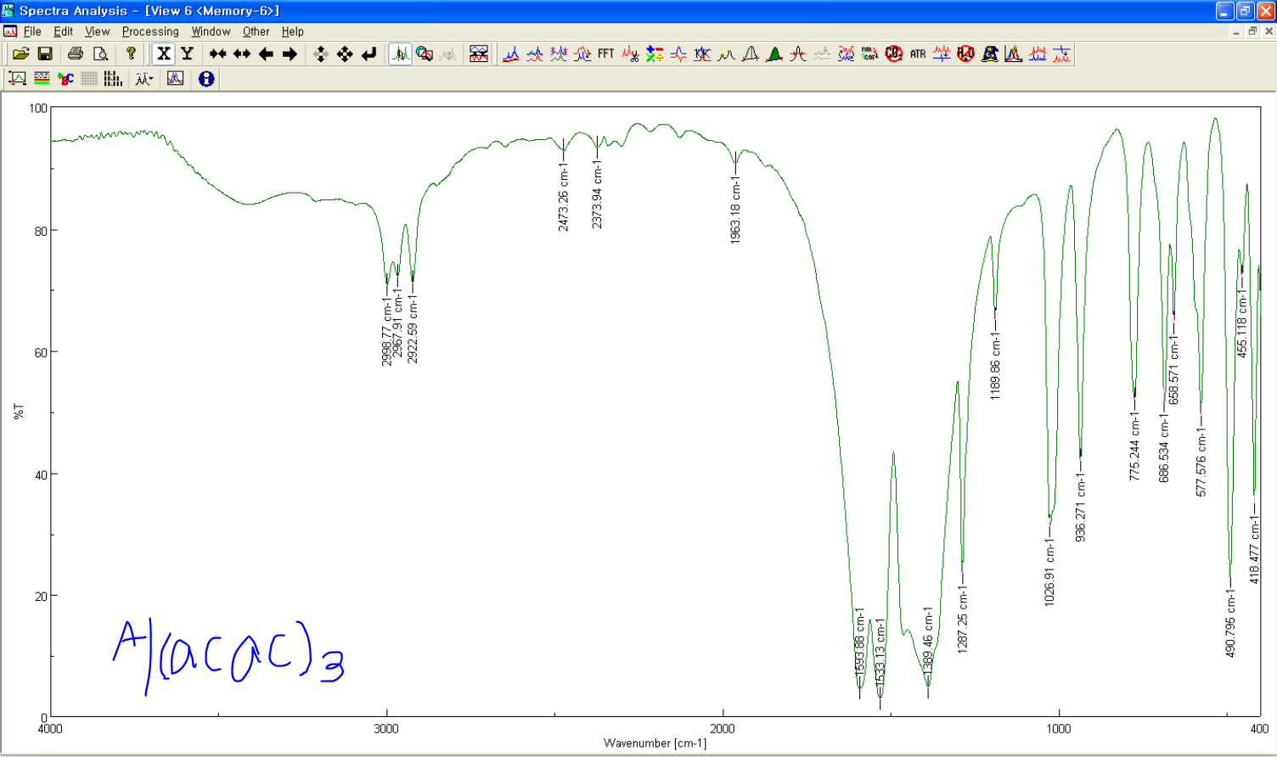
Task: Open the peak detection dropdown arrow
Action: 153,78
